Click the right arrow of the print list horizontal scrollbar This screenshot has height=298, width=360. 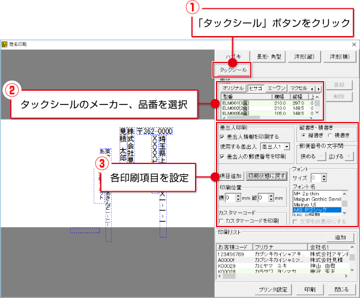[346, 276]
